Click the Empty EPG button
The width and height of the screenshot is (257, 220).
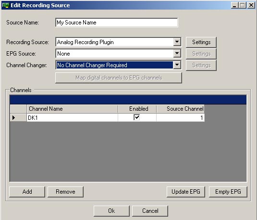pyautogui.click(x=228, y=192)
